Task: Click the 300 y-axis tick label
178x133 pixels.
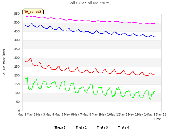Action: (x=17, y=58)
